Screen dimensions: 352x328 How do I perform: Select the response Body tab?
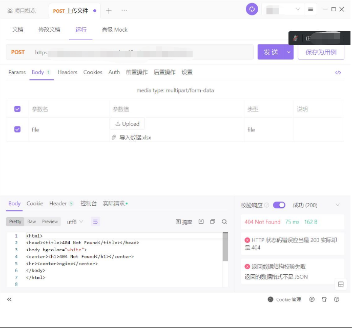point(14,204)
